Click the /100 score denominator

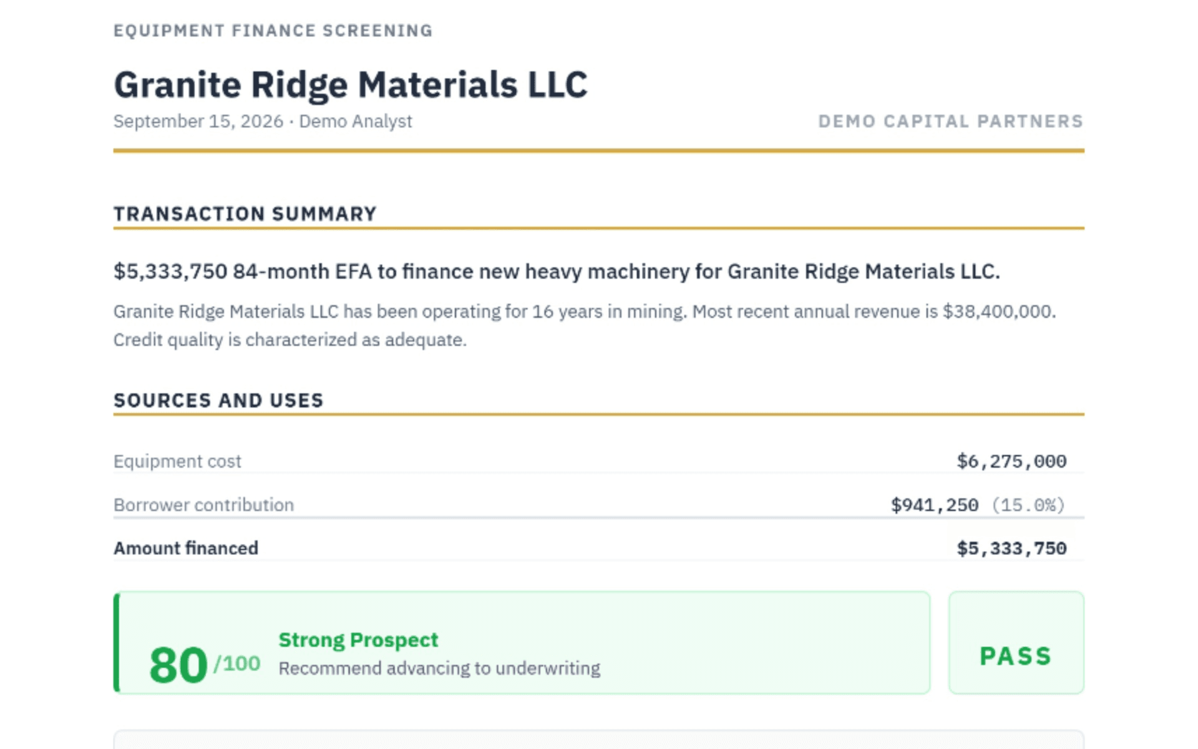pos(237,663)
